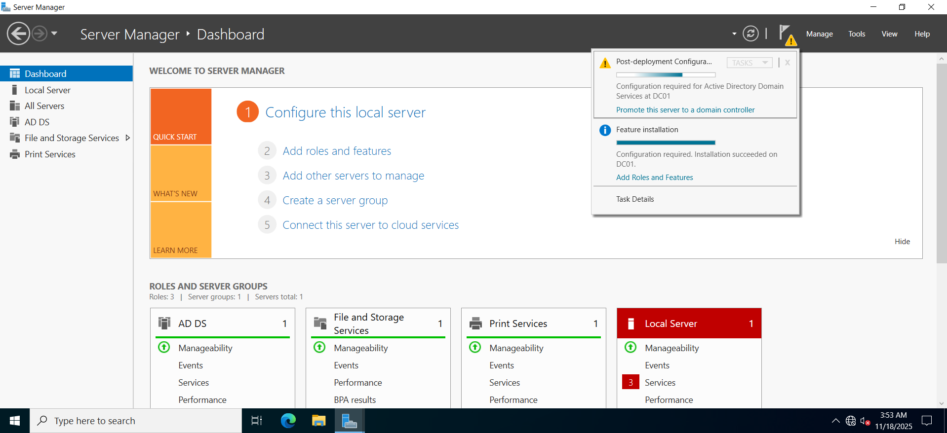
Task: Click the Feature installation info icon
Action: point(605,130)
